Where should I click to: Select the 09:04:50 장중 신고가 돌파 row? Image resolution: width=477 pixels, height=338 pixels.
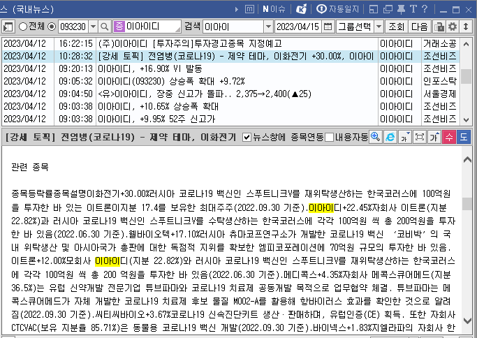click(x=231, y=94)
